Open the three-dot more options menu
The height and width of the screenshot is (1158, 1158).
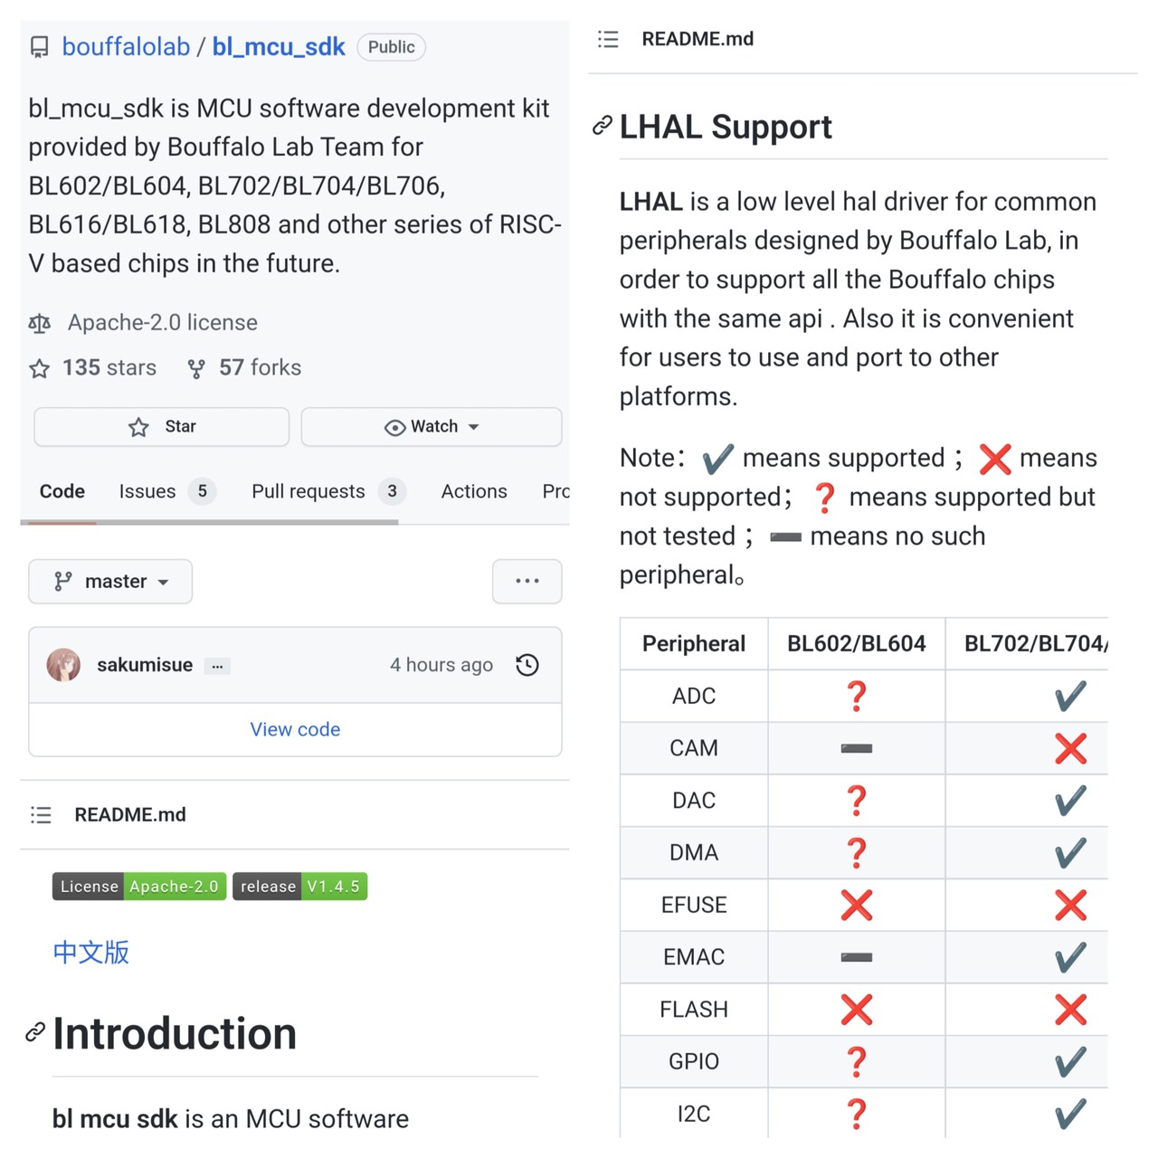tap(527, 582)
